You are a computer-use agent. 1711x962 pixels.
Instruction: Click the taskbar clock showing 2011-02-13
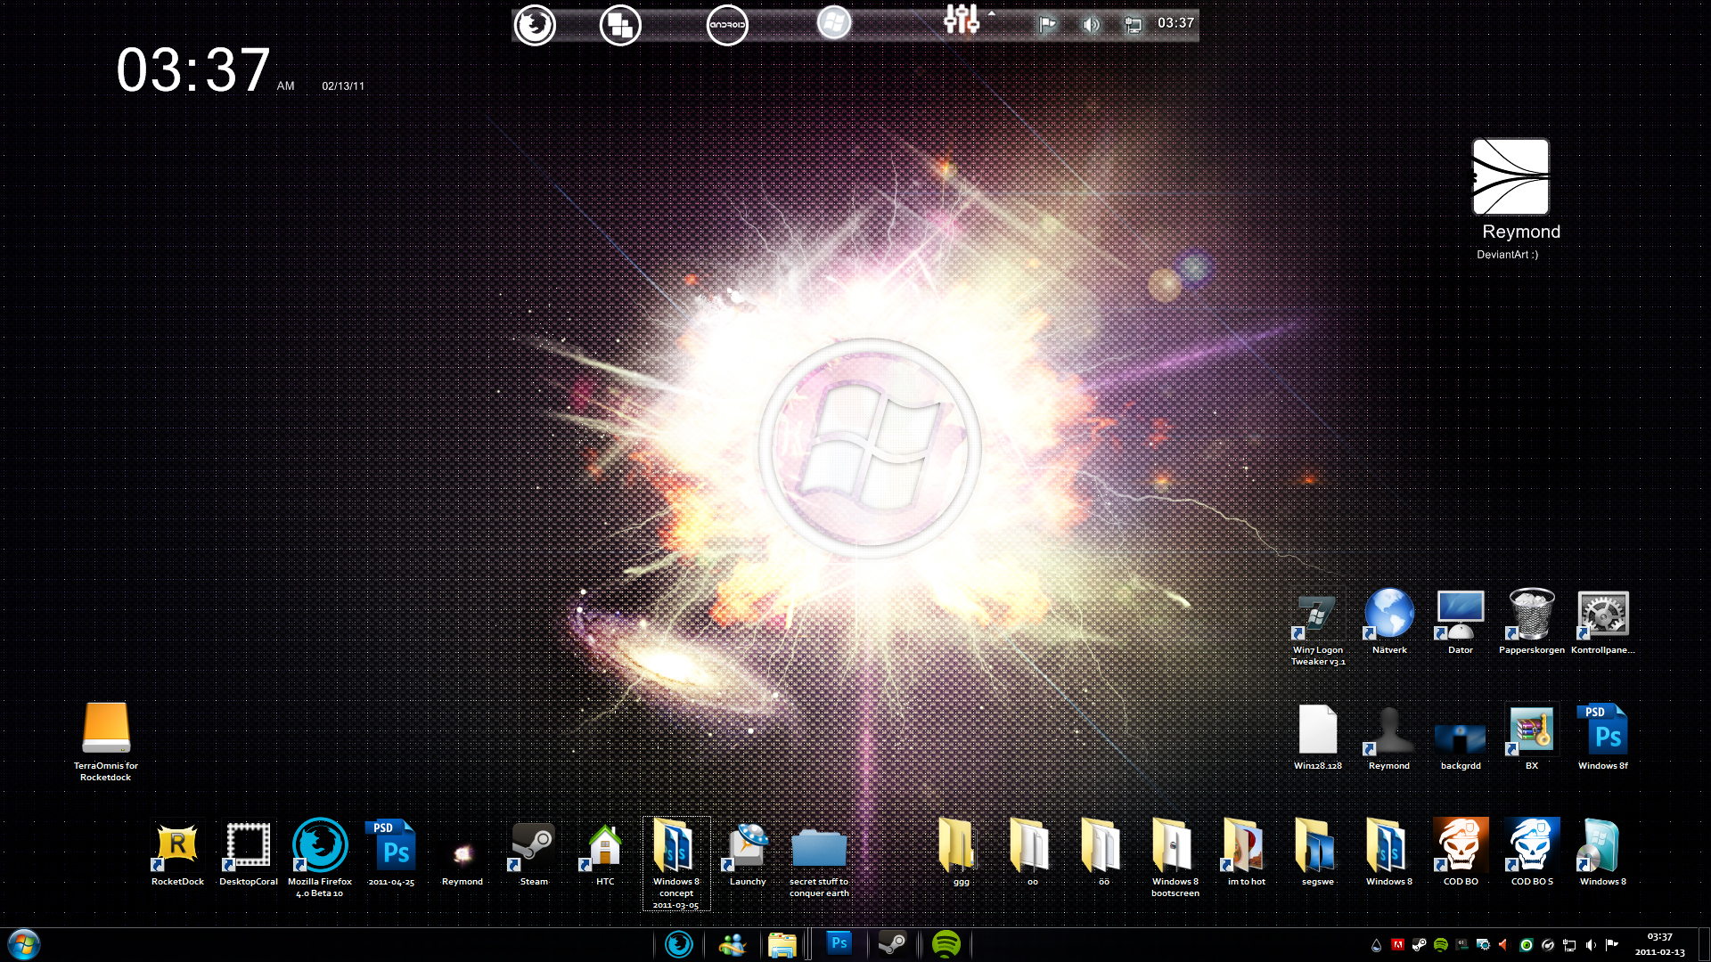pyautogui.click(x=1659, y=944)
